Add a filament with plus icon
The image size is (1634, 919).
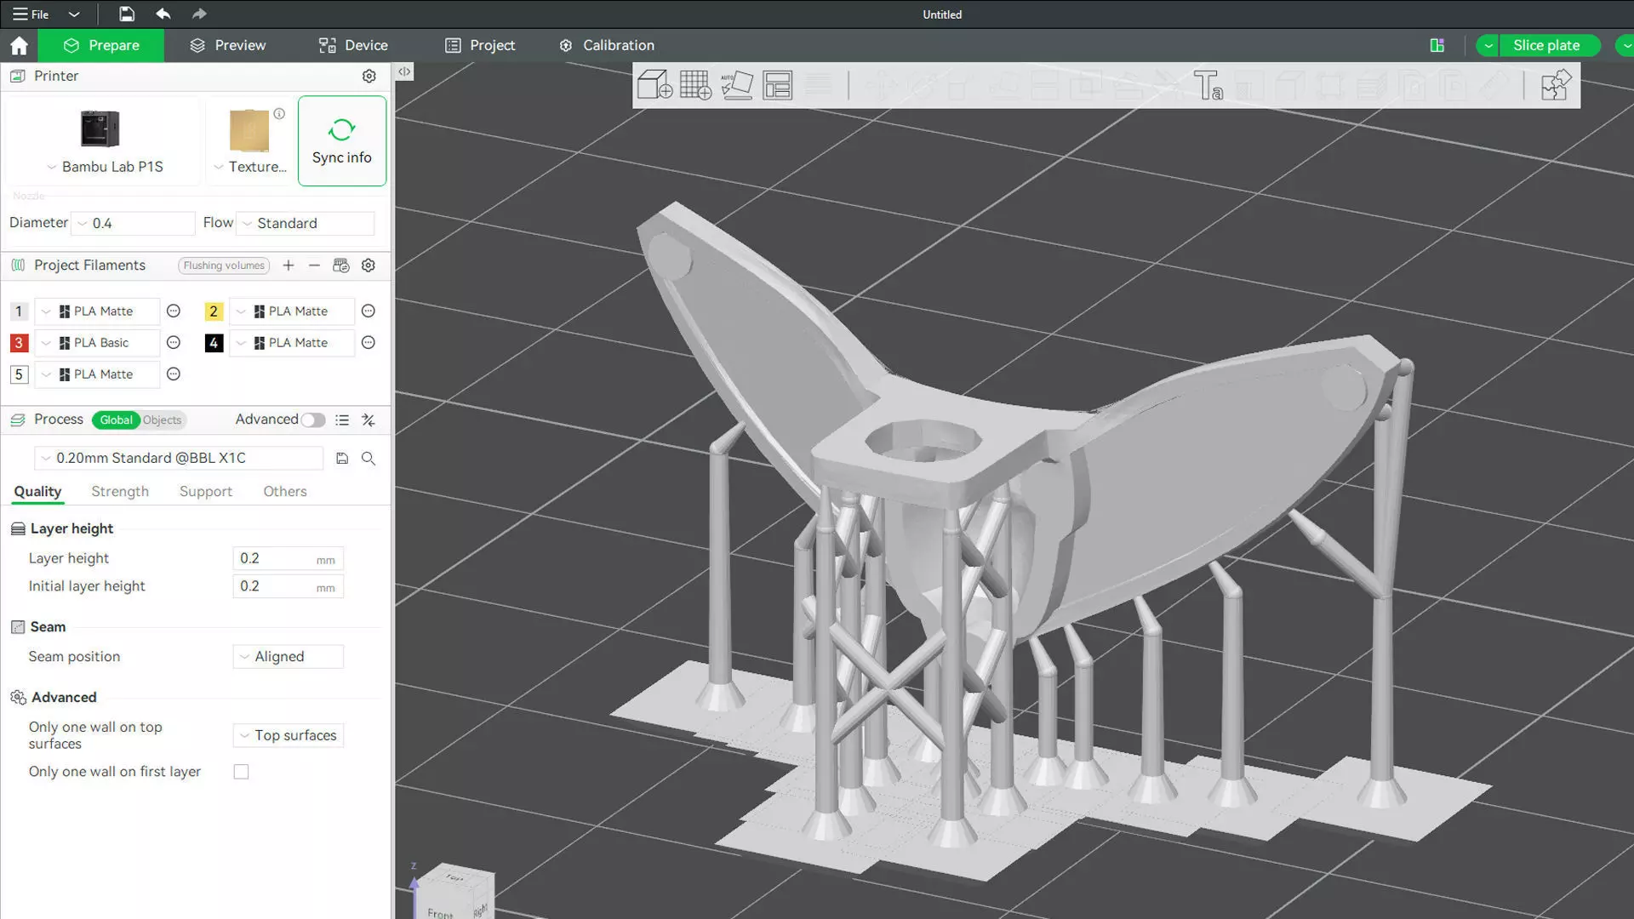[289, 265]
